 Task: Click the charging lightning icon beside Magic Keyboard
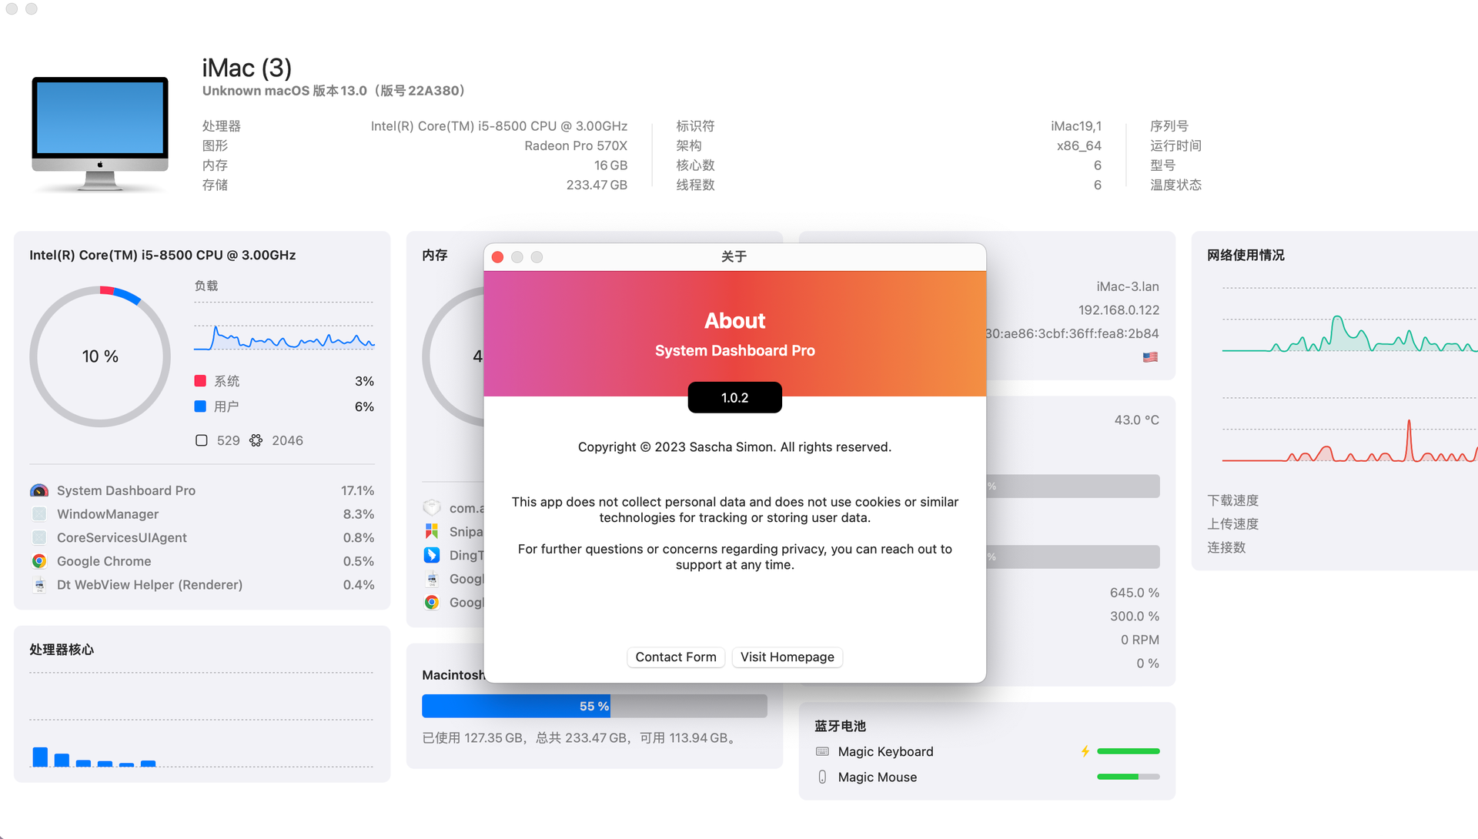tap(1085, 751)
